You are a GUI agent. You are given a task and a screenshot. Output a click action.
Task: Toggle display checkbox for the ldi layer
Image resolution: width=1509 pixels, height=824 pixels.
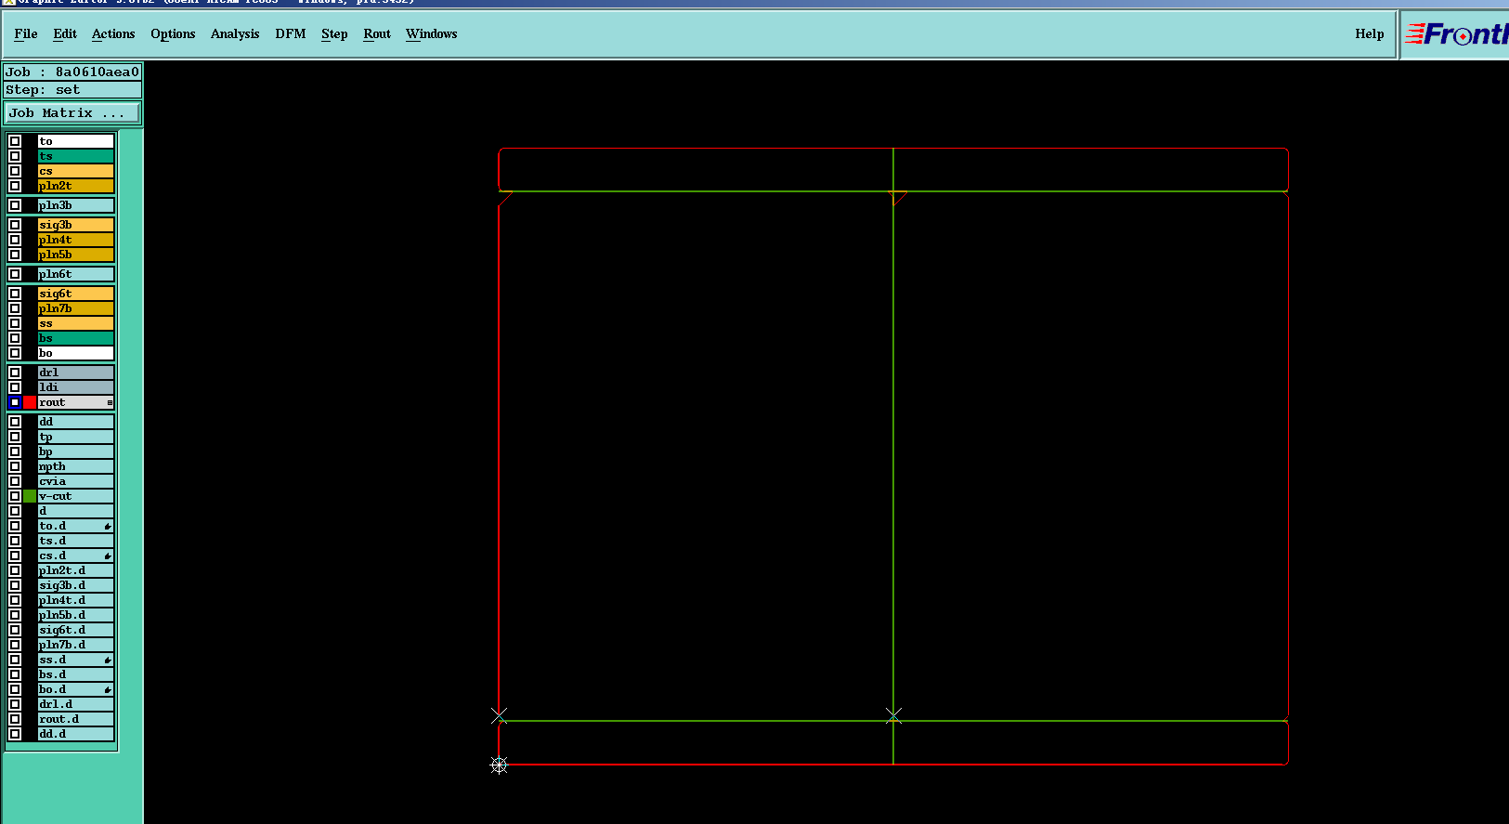tap(15, 387)
